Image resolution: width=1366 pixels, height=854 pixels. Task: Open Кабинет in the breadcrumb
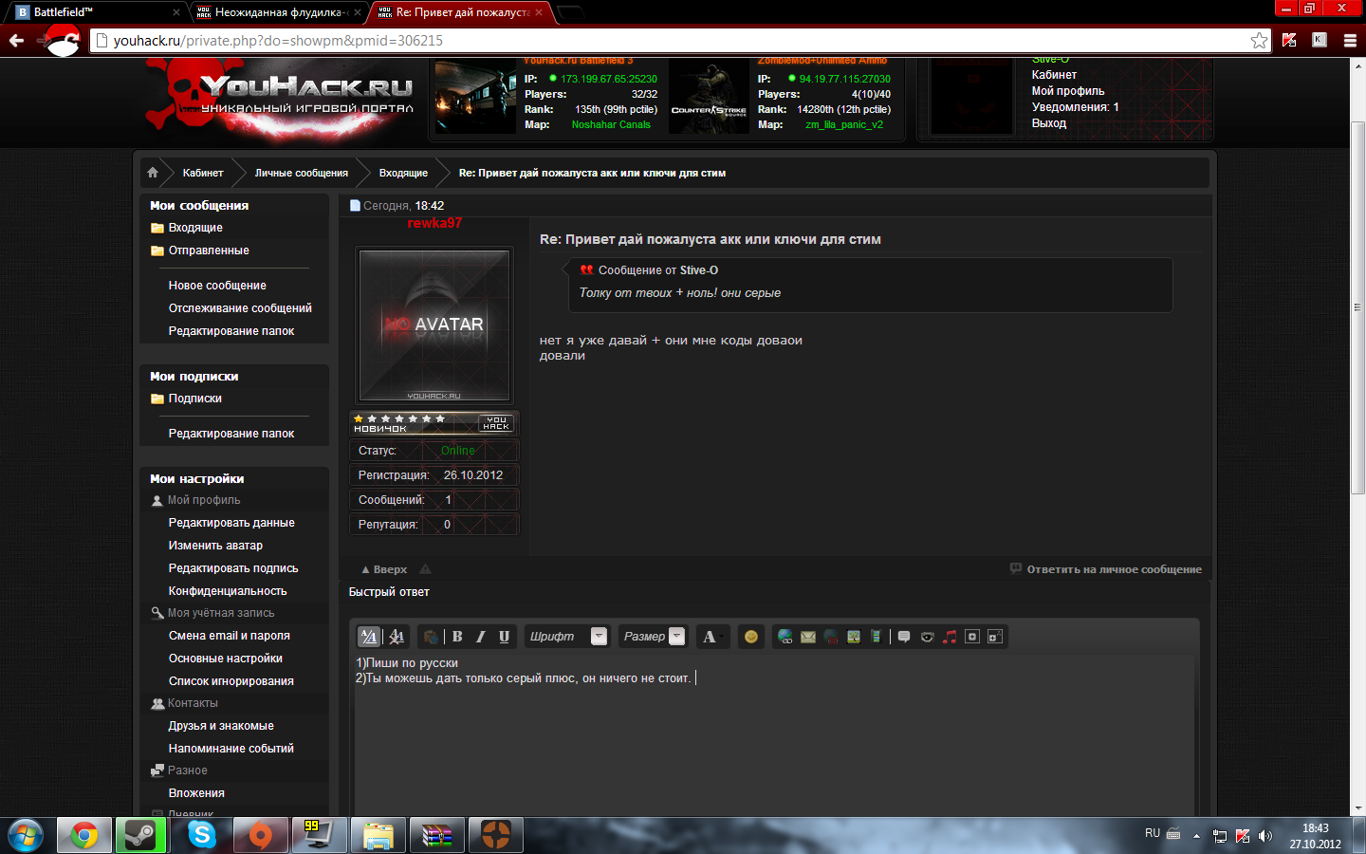click(x=203, y=173)
